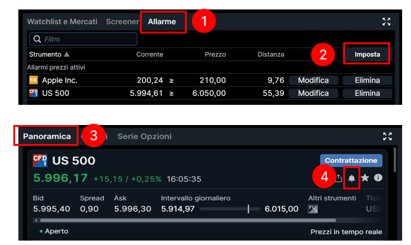Open the Serie Opzioni tab
This screenshot has height=245, width=411.
tap(144, 136)
